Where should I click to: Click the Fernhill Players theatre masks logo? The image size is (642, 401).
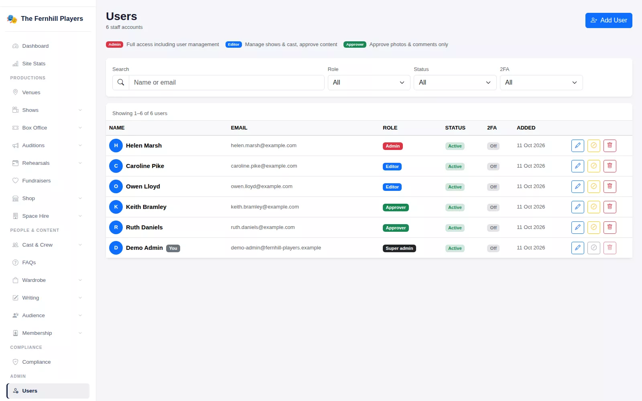pos(12,19)
